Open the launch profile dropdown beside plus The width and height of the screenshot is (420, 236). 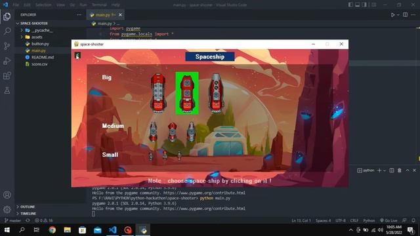(x=385, y=170)
